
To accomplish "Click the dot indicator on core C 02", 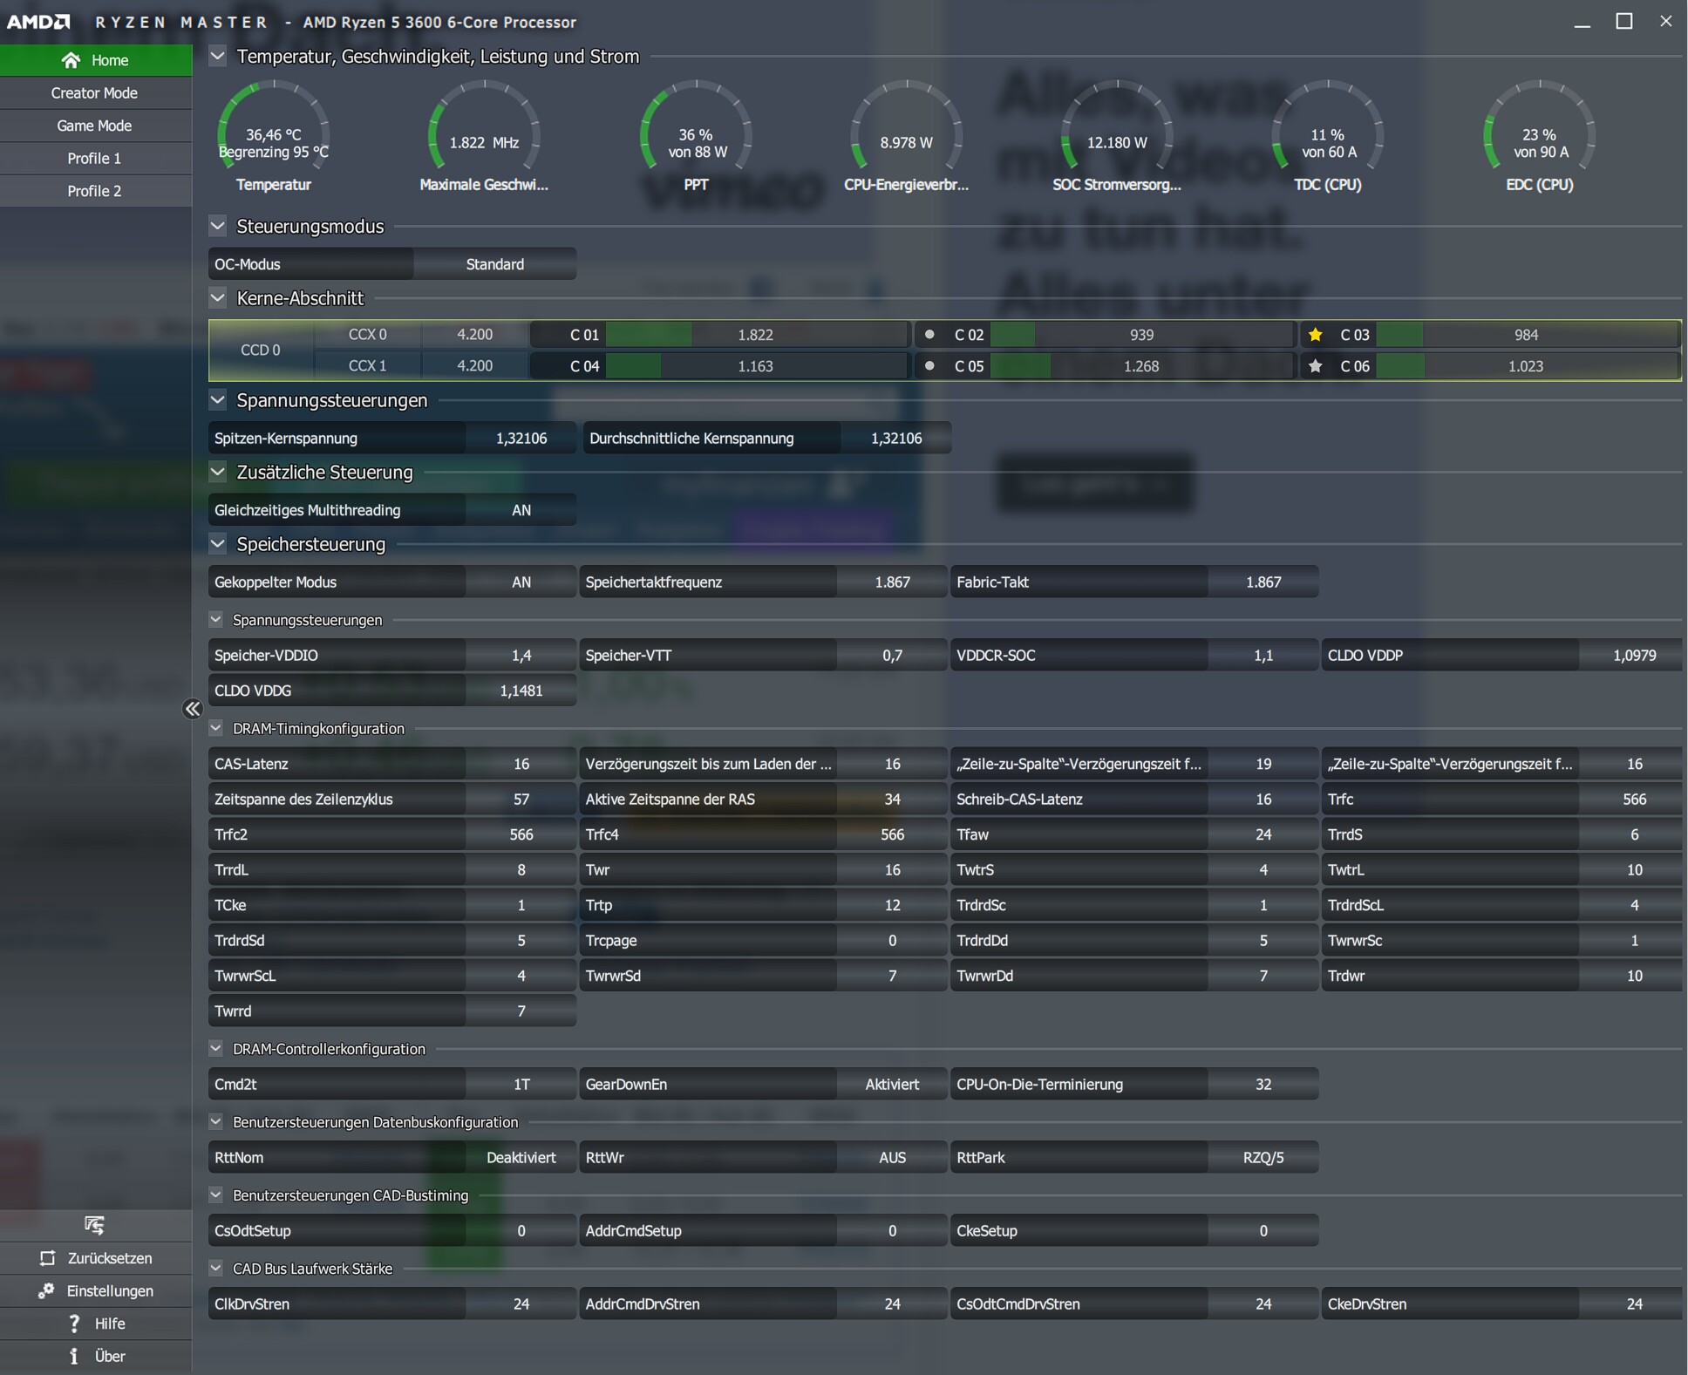I will (929, 335).
